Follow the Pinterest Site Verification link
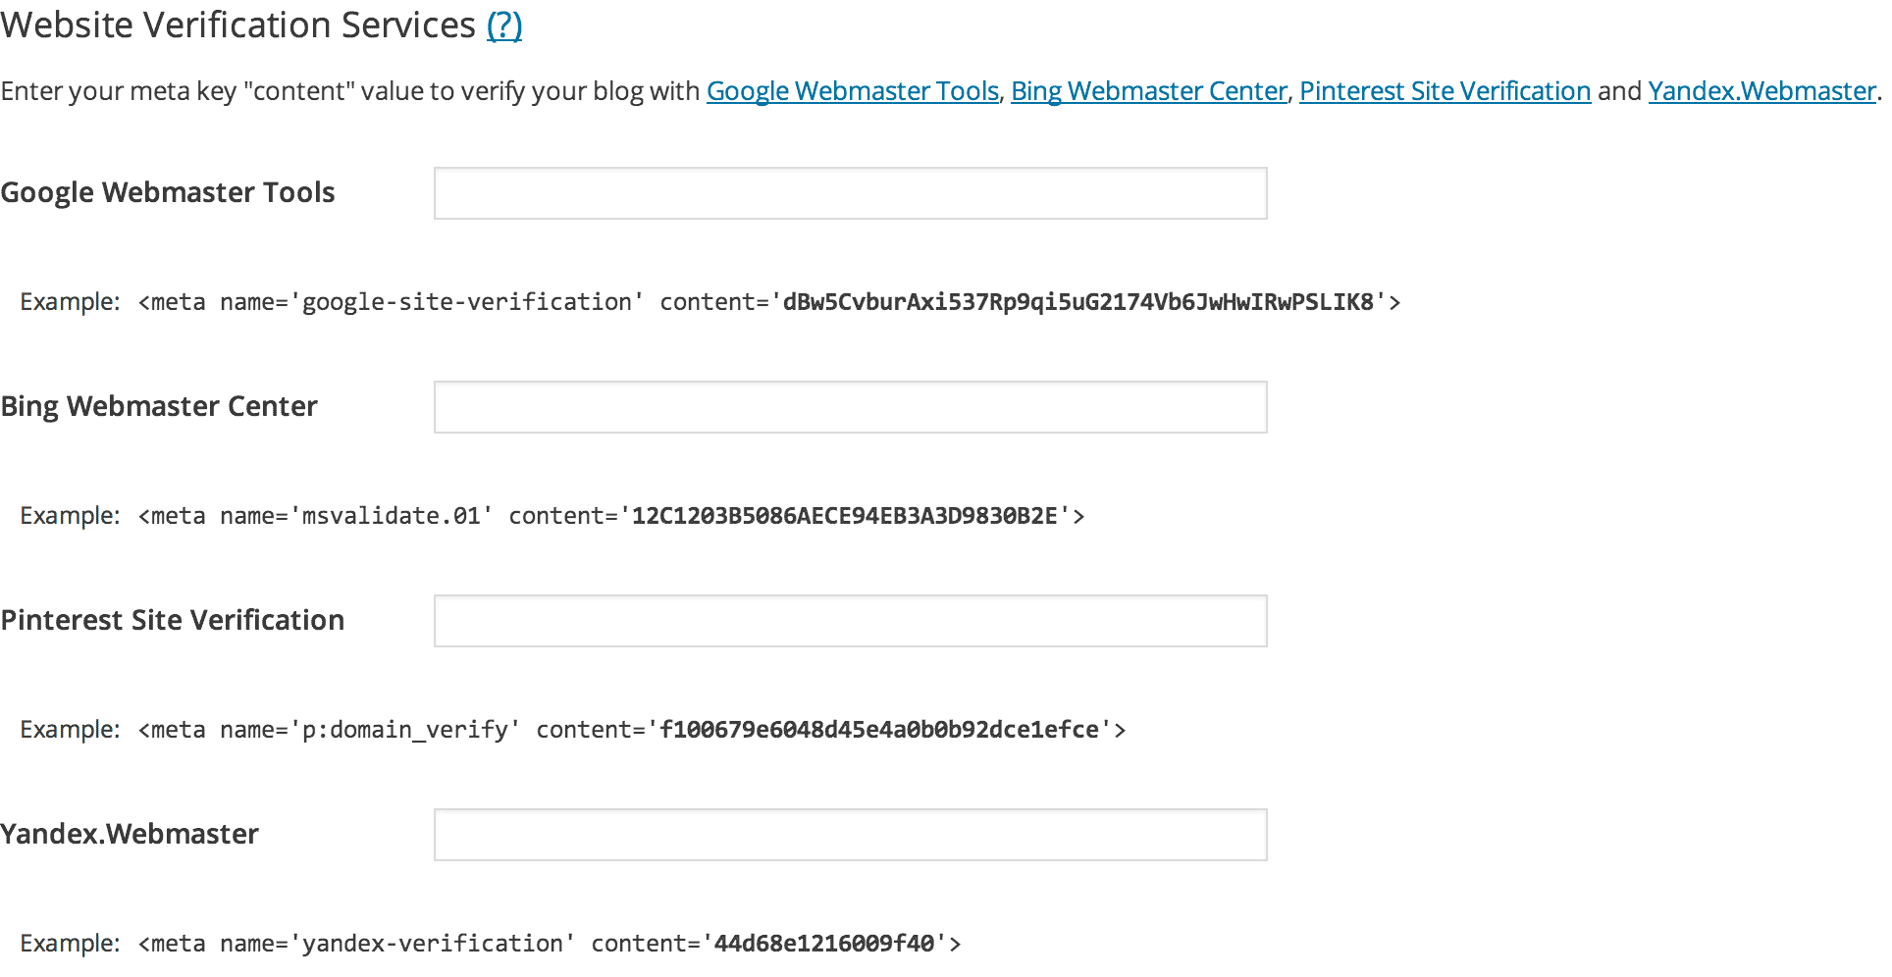1892x977 pixels. click(1444, 90)
